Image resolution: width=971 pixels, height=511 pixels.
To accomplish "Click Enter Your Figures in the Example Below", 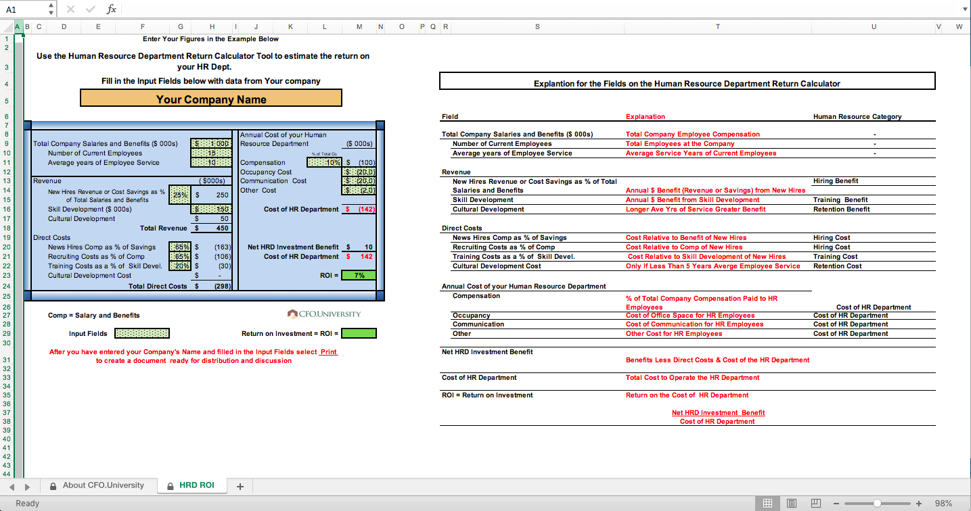I will [211, 39].
